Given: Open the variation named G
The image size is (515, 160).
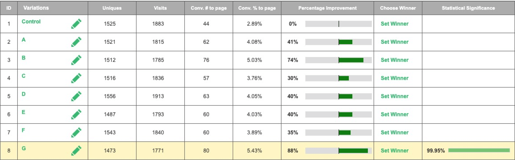Looking at the screenshot, I should (x=23, y=148).
